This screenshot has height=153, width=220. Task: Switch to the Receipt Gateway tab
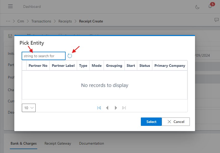click(x=58, y=143)
